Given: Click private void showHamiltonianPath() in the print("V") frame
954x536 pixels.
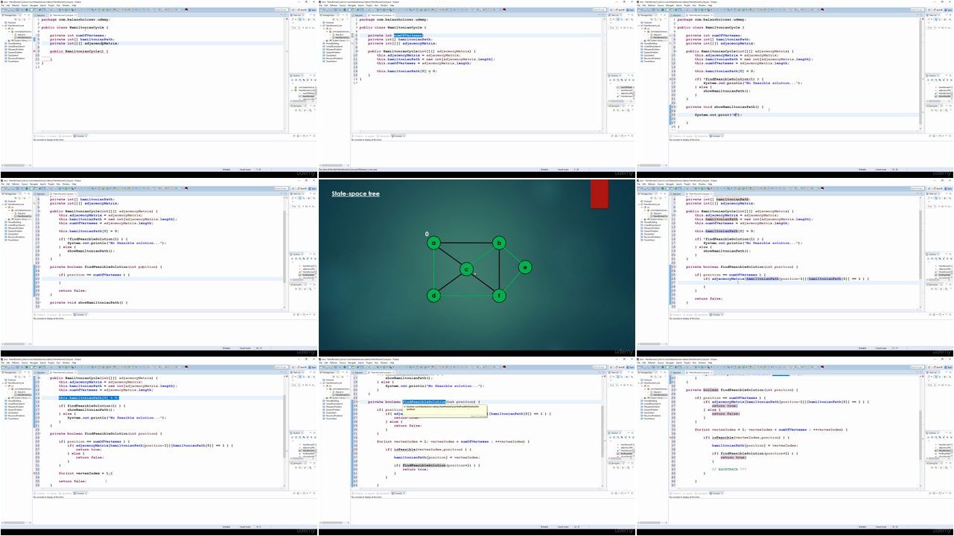Looking at the screenshot, I should (x=725, y=106).
